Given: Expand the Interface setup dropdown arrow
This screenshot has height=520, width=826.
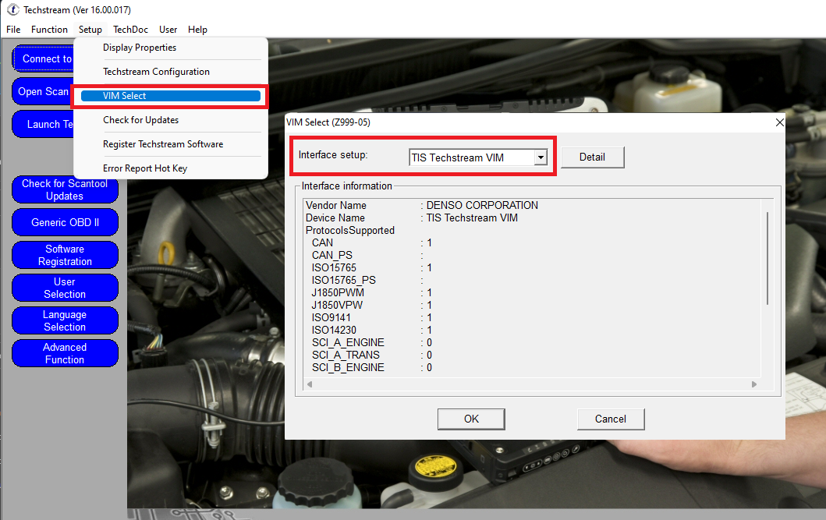Looking at the screenshot, I should point(541,157).
